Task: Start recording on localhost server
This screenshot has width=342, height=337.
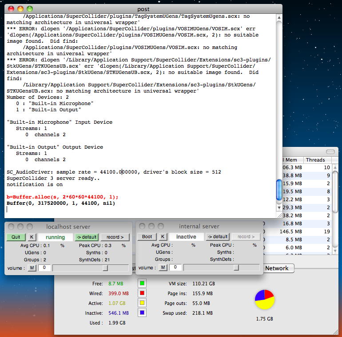Action: point(115,237)
